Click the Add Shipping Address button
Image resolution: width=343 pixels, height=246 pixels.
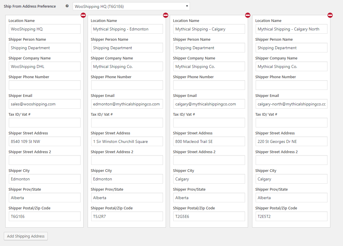point(26,236)
